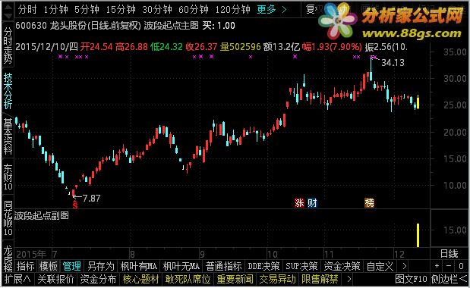Open the 敢死队席位 tab
470x288 pixels.
188,279
